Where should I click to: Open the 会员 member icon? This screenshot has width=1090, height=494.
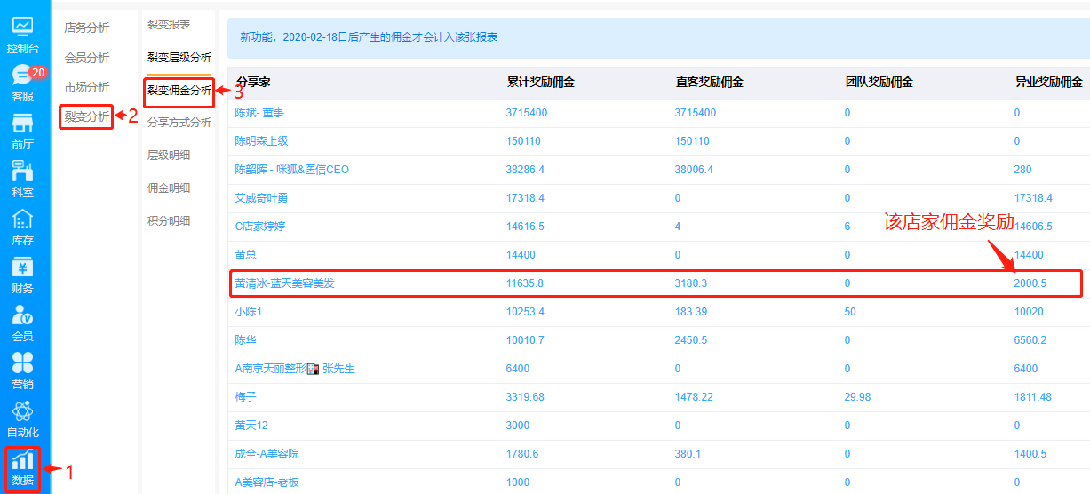click(23, 315)
